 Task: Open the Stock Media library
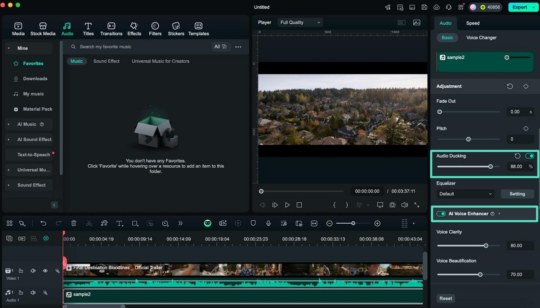43,29
